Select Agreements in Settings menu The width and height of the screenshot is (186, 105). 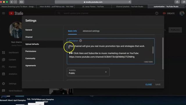pos(31,66)
